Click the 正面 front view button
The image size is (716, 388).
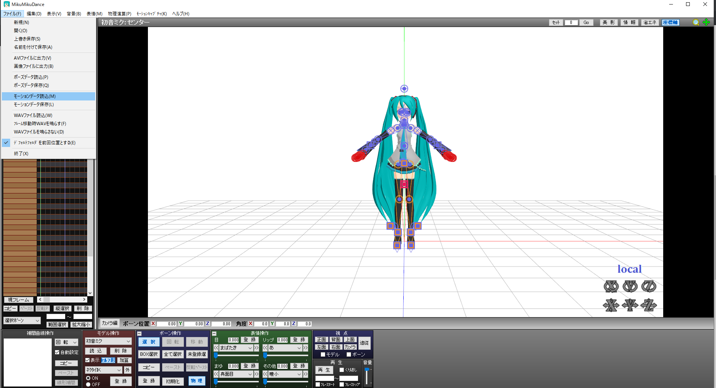click(x=322, y=340)
